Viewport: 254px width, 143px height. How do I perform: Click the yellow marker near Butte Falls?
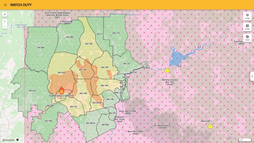(x=210, y=126)
